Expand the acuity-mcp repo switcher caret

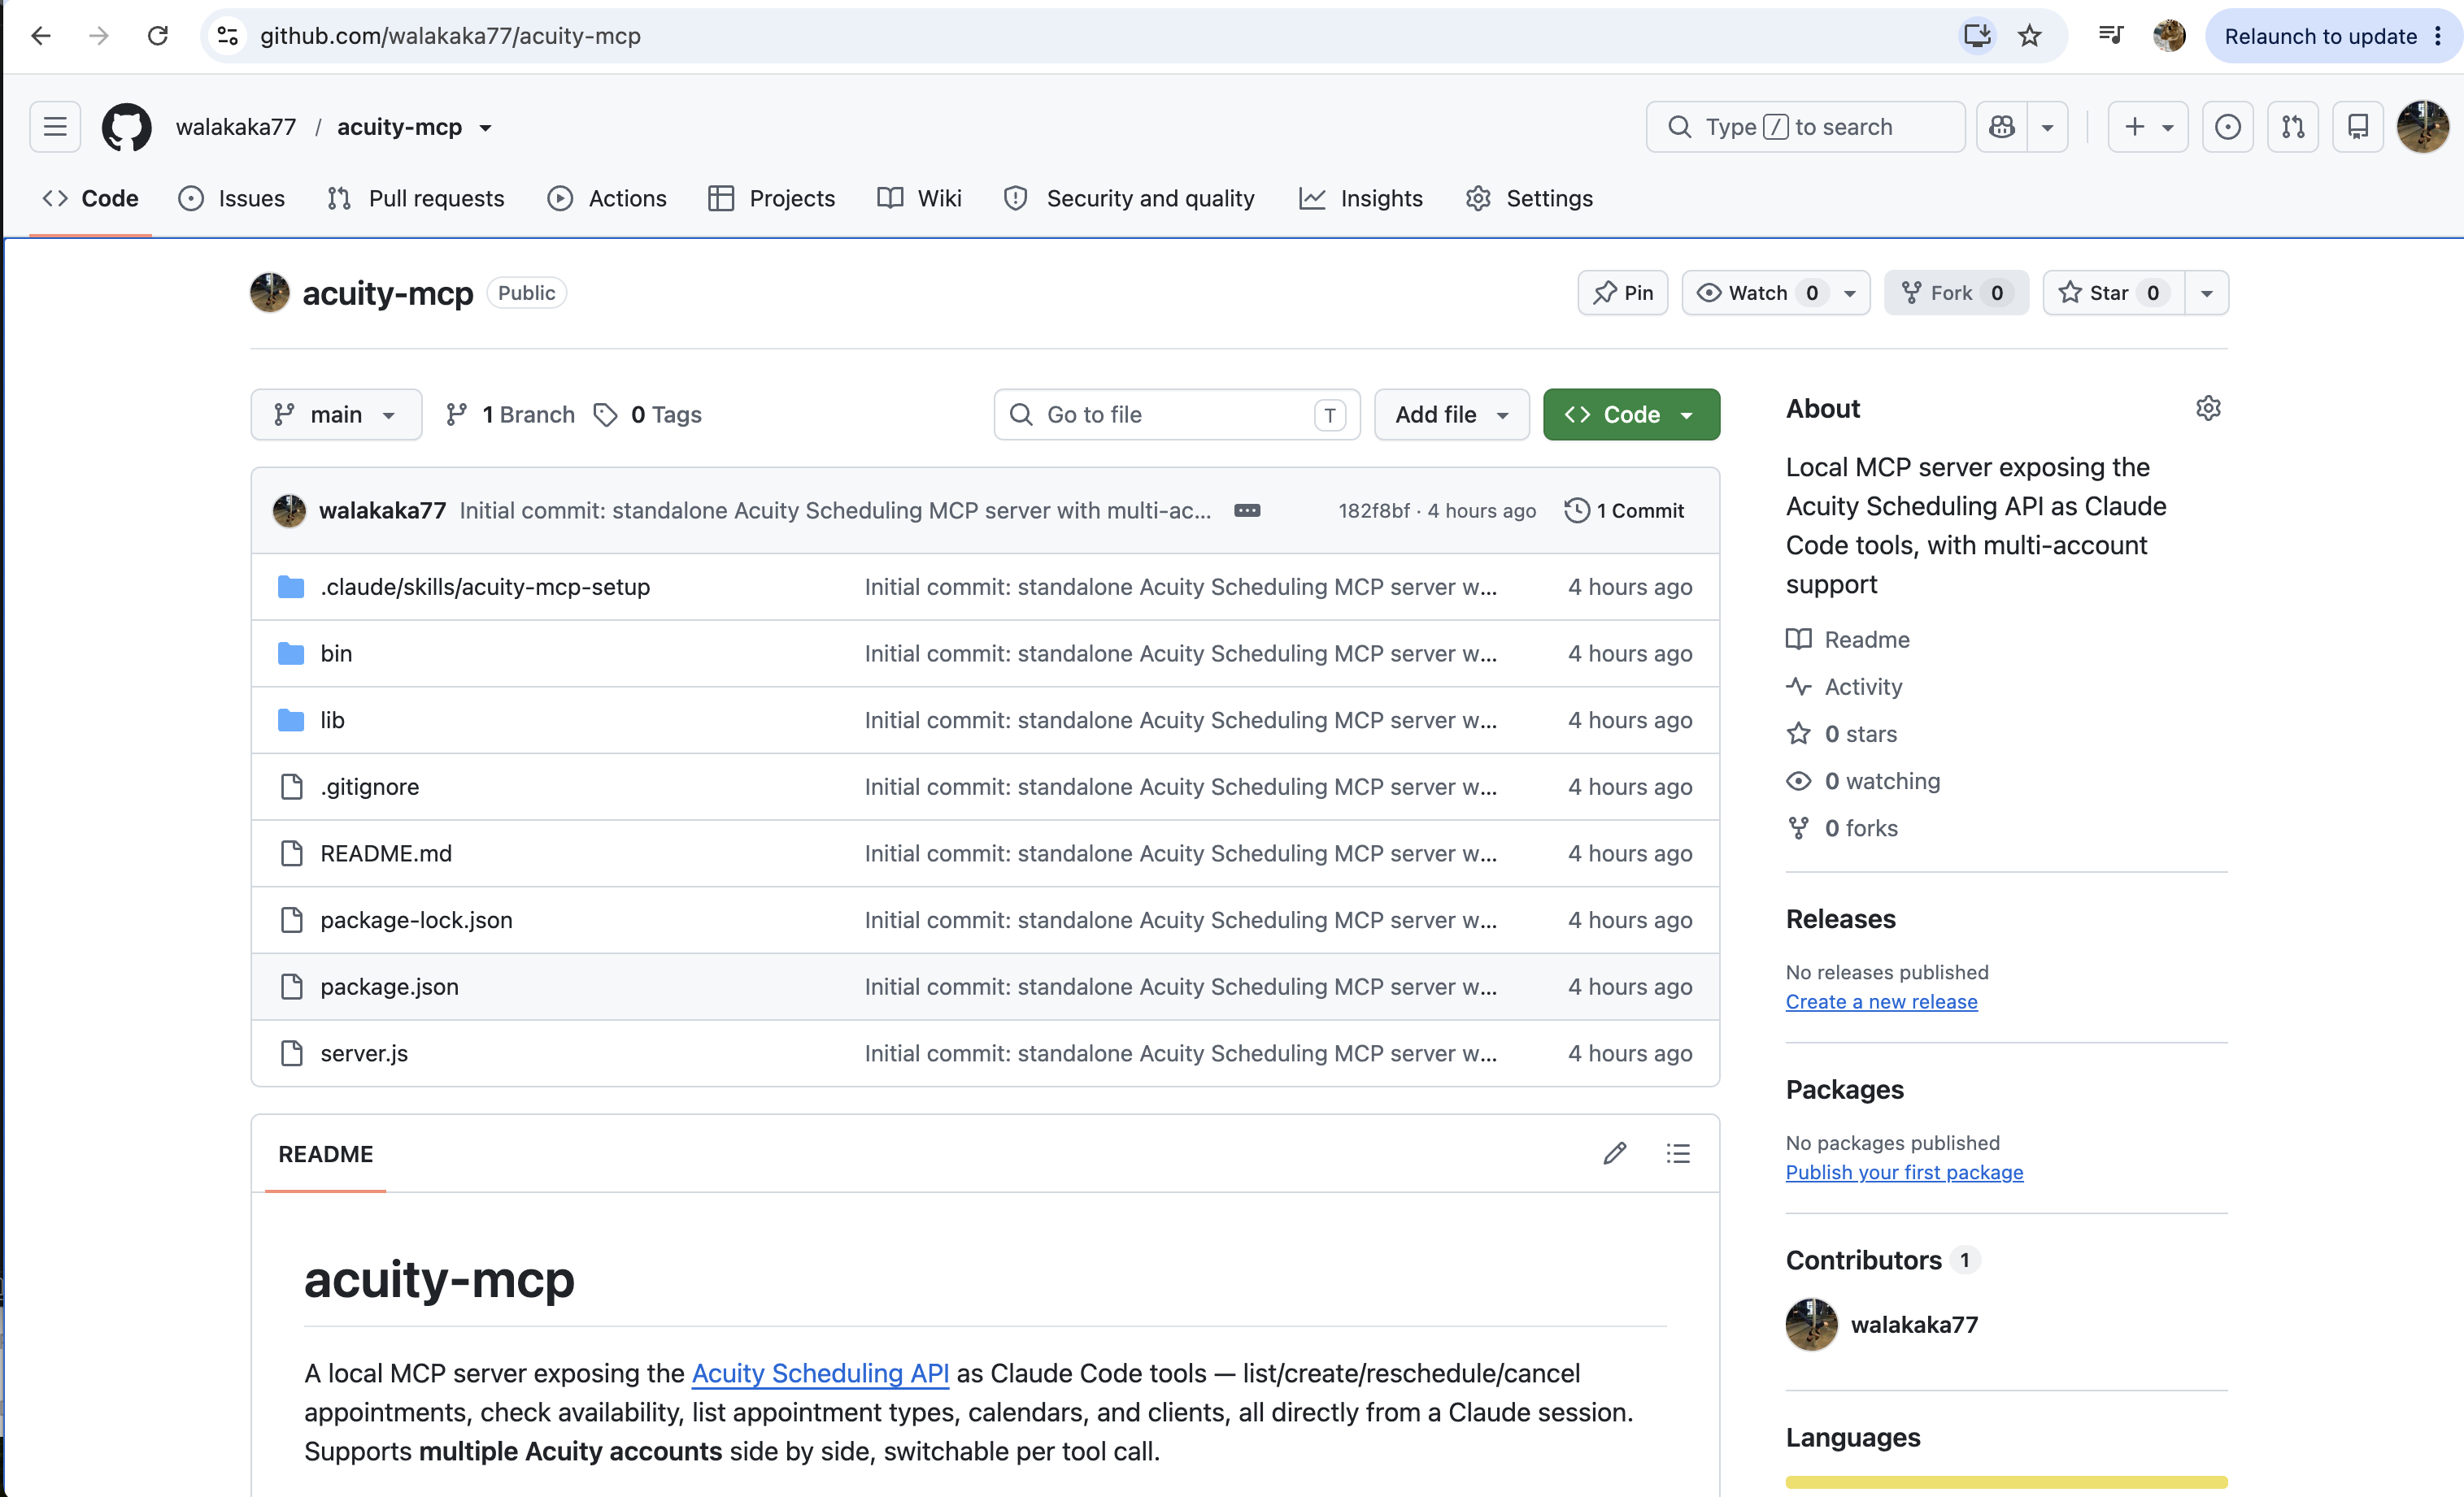(x=486, y=128)
